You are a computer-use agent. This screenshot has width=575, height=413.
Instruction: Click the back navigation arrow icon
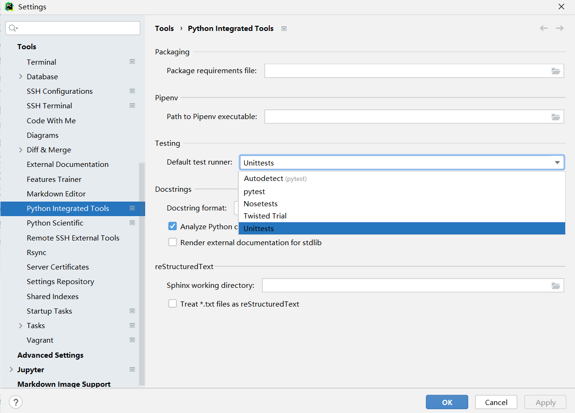coord(544,28)
